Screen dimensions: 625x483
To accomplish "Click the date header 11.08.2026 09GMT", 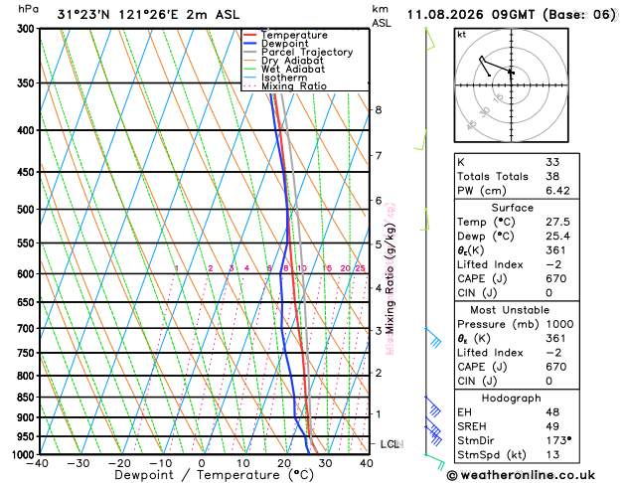I will [471, 15].
